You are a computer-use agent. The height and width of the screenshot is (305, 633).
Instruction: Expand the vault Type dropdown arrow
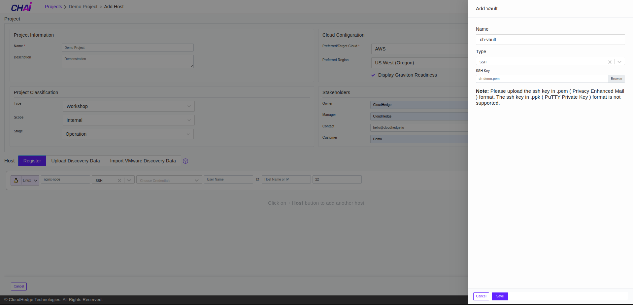pyautogui.click(x=619, y=62)
